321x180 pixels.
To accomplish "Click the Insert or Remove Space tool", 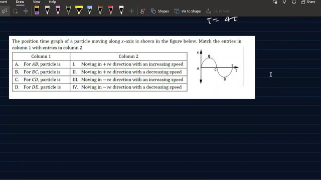I will coord(26,11).
